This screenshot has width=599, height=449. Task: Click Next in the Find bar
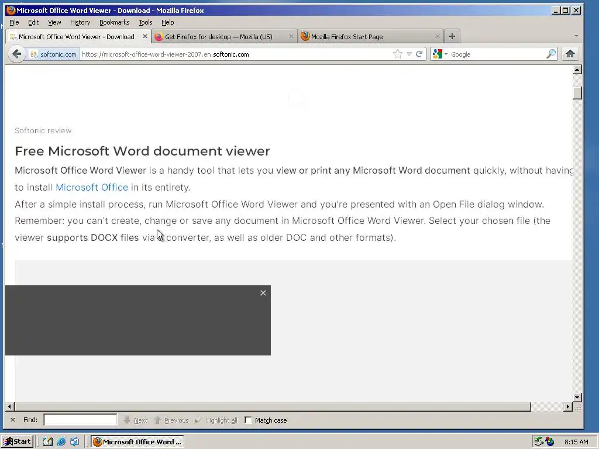click(135, 420)
